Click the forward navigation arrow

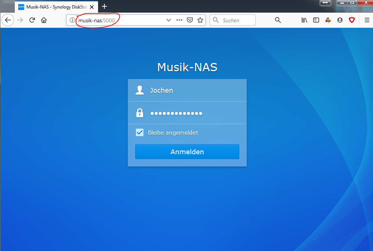20,20
